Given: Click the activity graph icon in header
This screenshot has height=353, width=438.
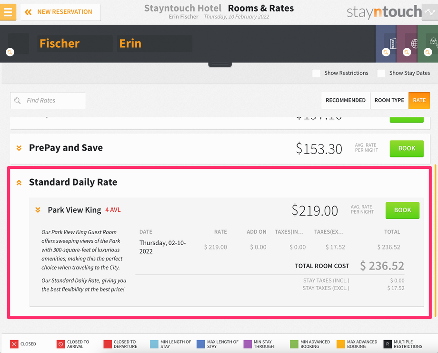Looking at the screenshot, I should click(x=429, y=12).
